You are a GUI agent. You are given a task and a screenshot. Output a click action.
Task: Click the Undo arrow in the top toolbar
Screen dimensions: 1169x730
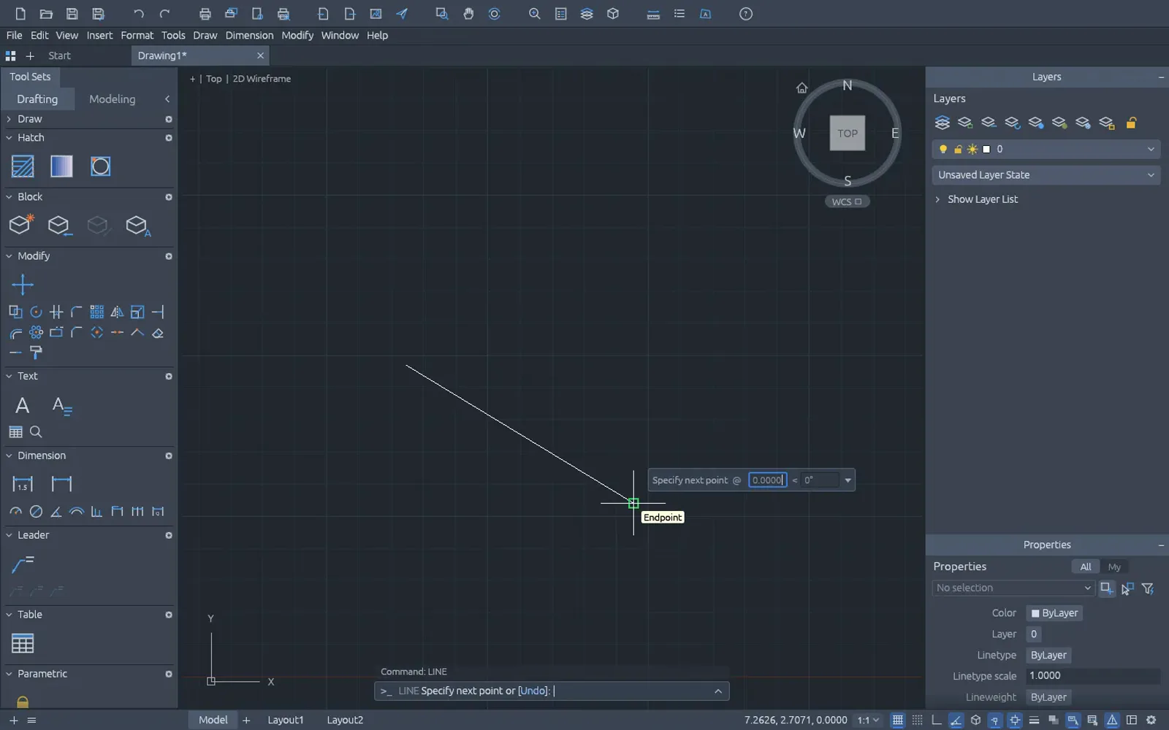click(139, 14)
